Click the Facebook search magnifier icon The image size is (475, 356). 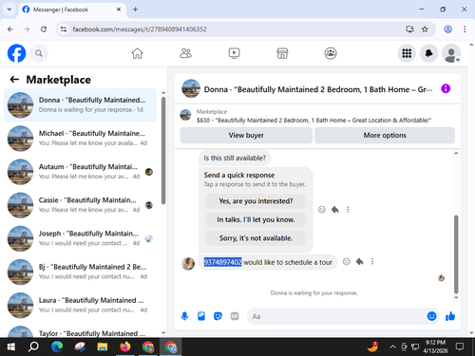coord(39,53)
